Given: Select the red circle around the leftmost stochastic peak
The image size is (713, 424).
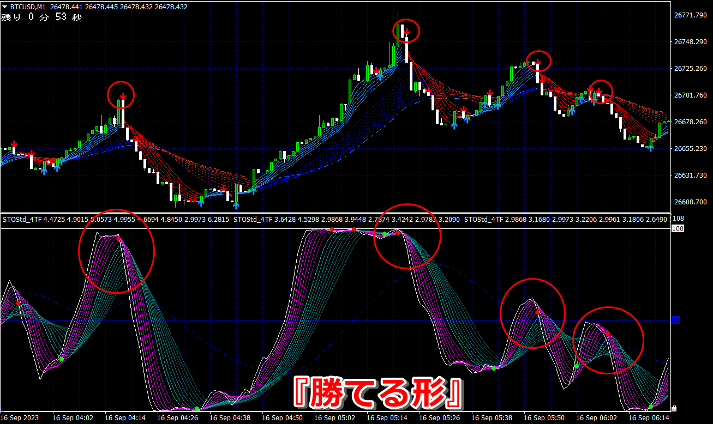Looking at the screenshot, I should coord(116,251).
